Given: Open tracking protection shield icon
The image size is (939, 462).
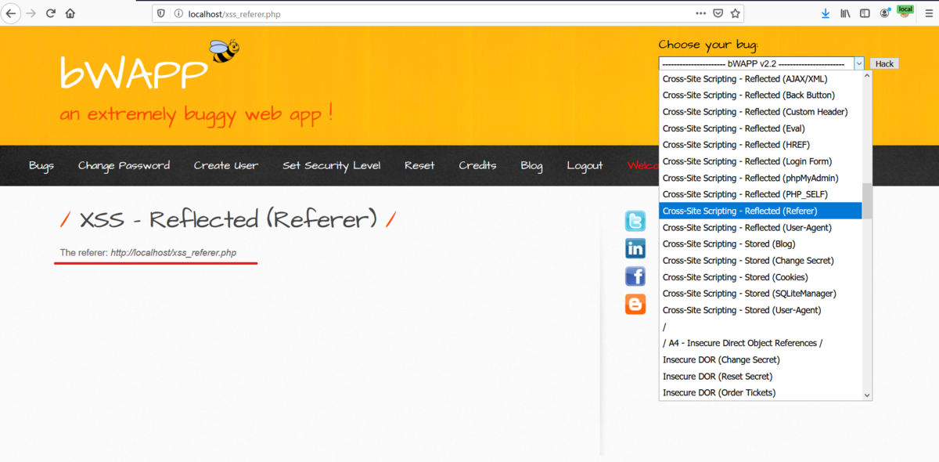Looking at the screenshot, I should pos(162,13).
